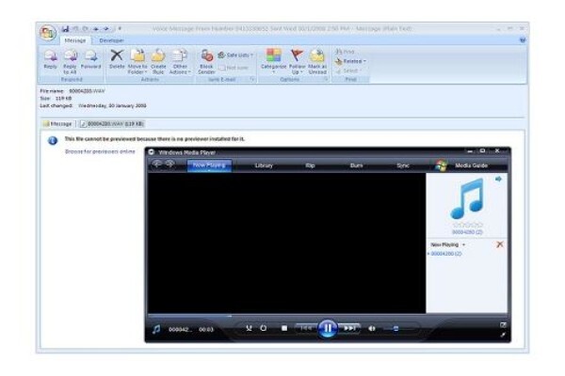This screenshot has width=565, height=376.
Task: Switch to the Developer ribbon tab
Action: [x=111, y=40]
